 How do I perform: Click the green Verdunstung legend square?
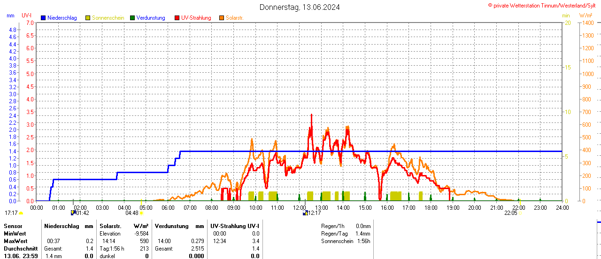[x=132, y=18]
